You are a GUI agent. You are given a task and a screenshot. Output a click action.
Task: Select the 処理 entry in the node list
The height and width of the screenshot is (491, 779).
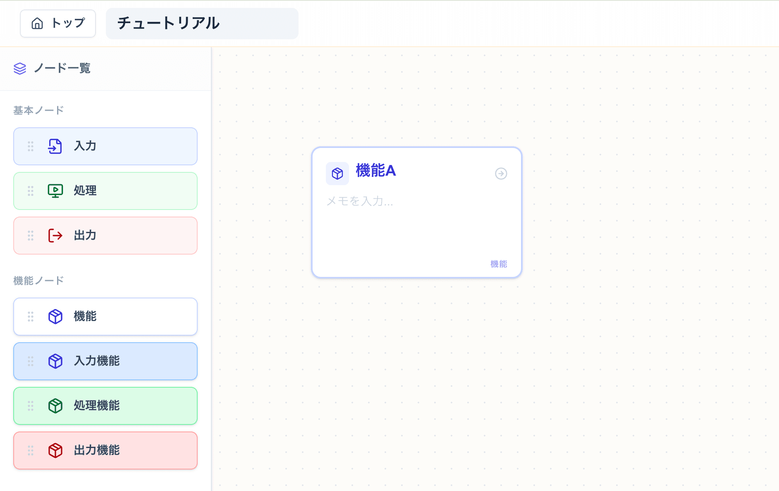(x=105, y=191)
